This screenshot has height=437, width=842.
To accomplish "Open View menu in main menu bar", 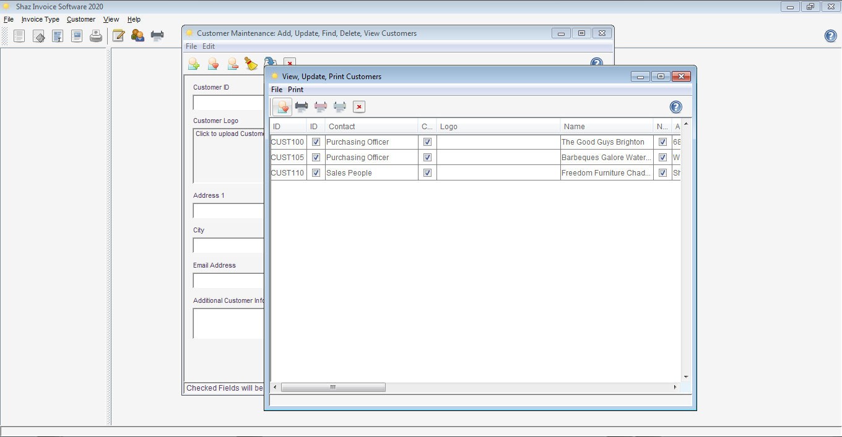I will [111, 19].
